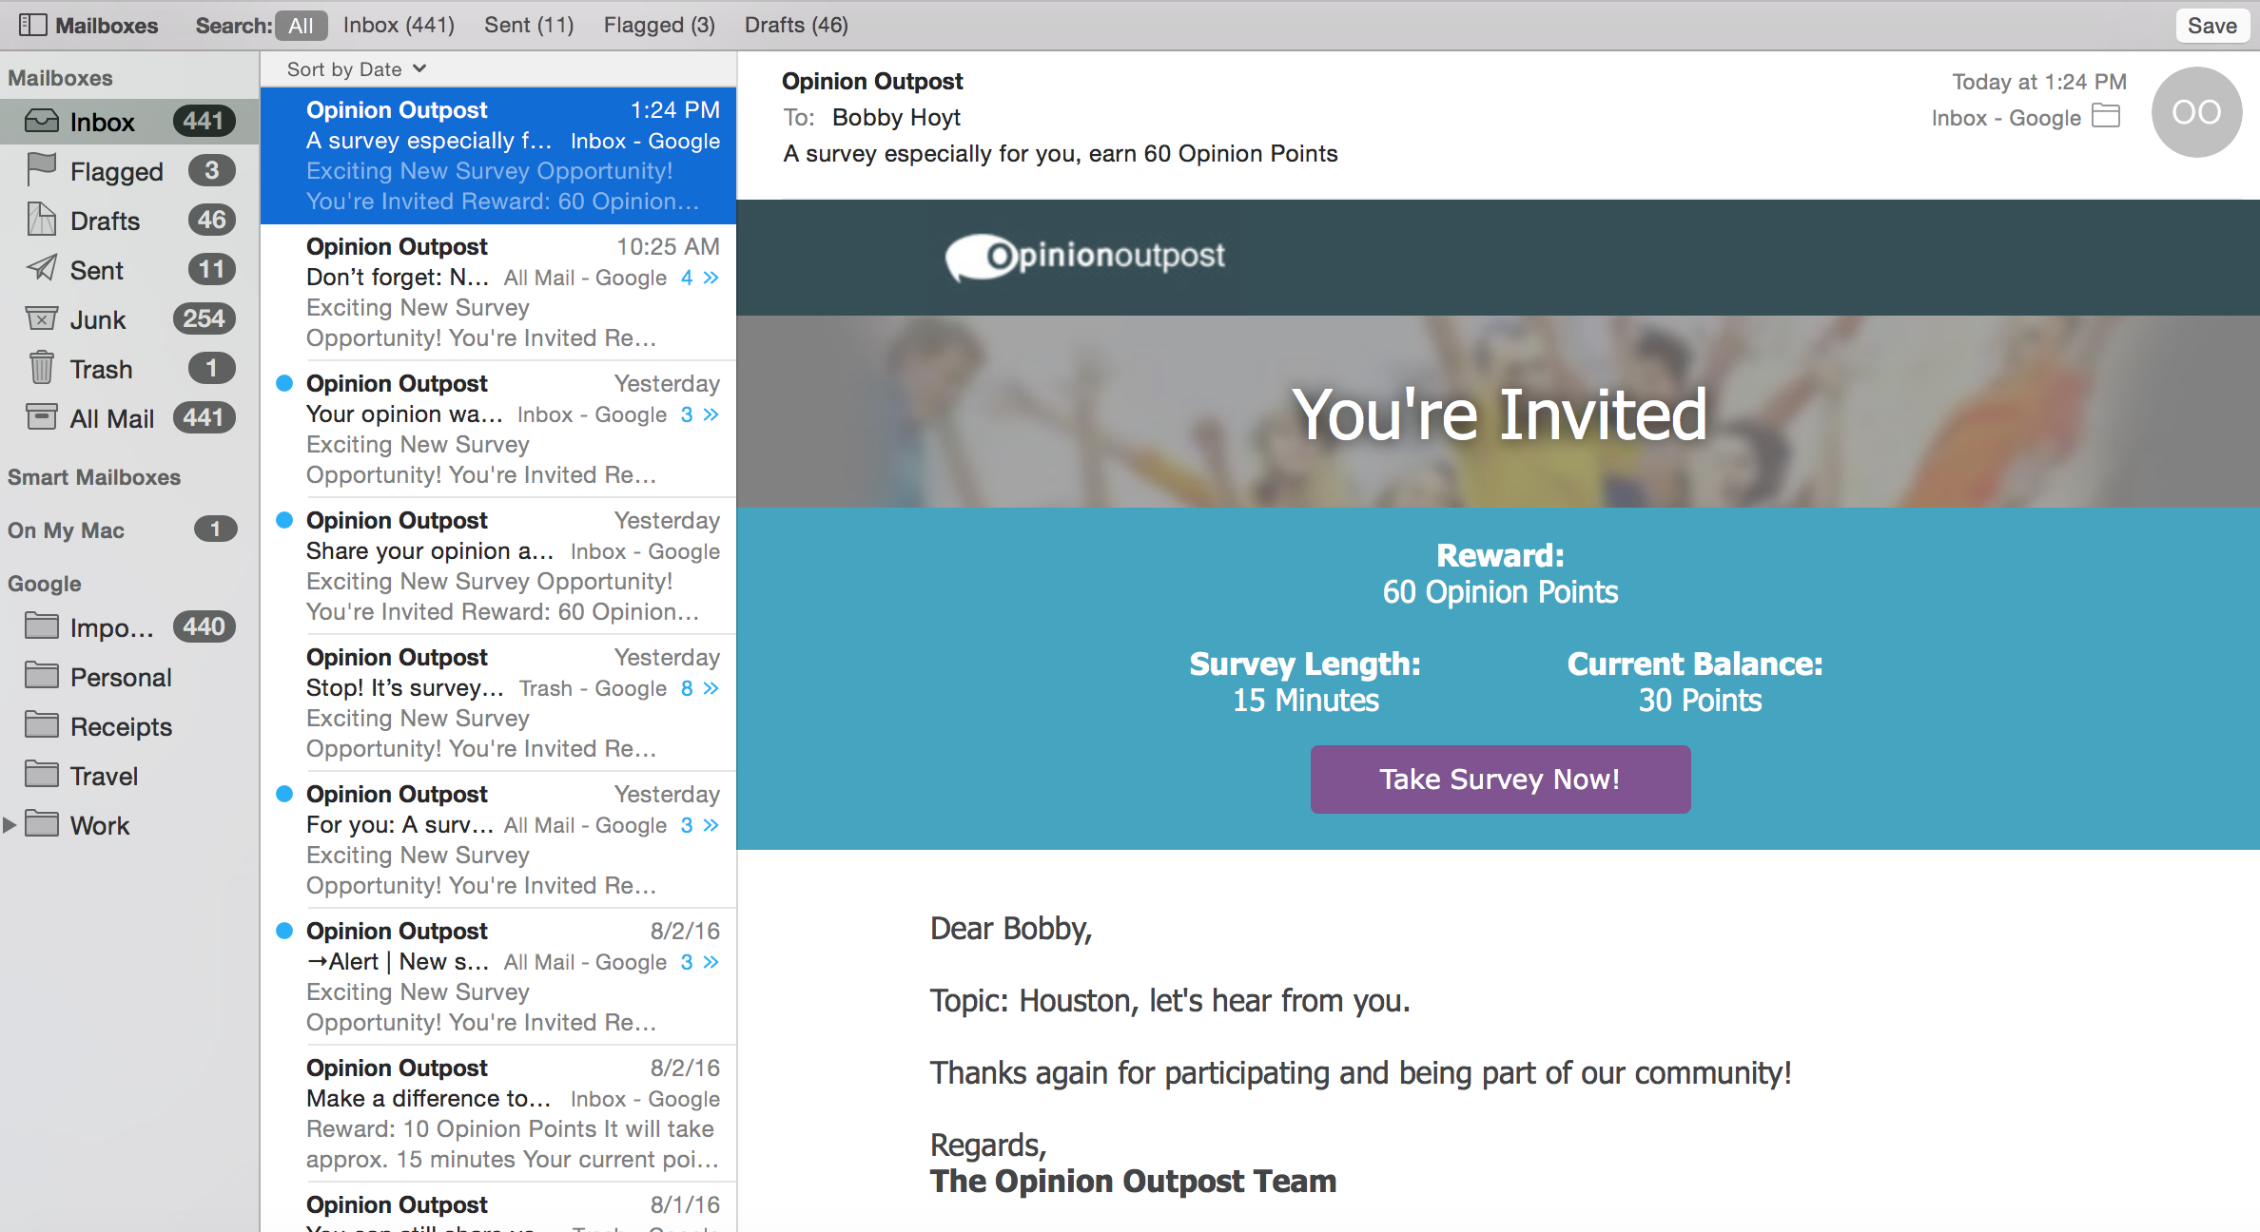The height and width of the screenshot is (1232, 2260).
Task: Select the Inbox (441) search scope
Action: click(x=399, y=26)
